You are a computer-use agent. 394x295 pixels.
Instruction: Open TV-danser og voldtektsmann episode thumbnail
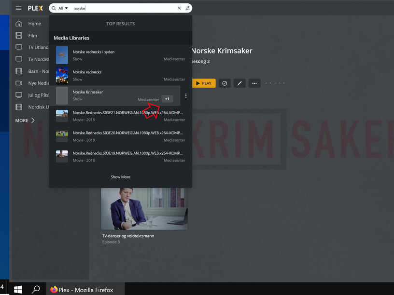(144, 209)
